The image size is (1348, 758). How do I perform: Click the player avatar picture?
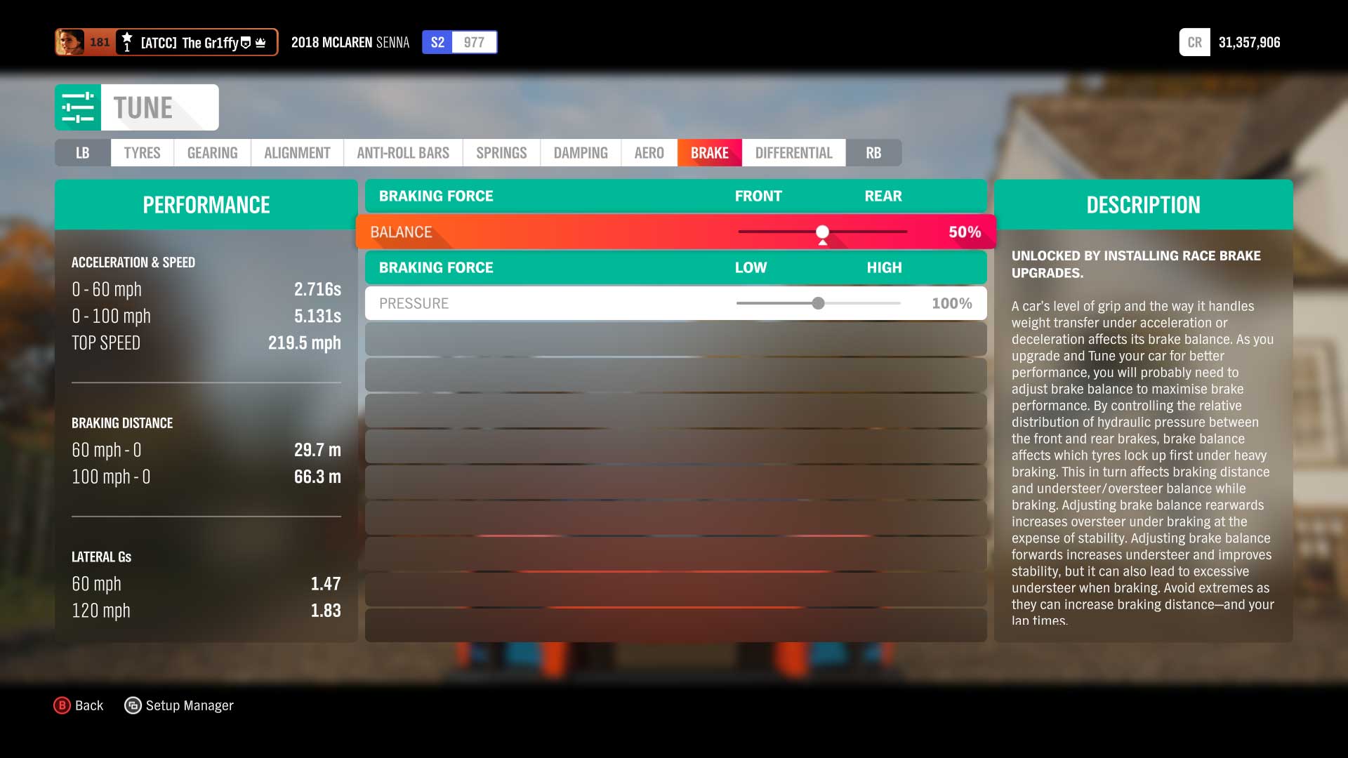pyautogui.click(x=70, y=42)
